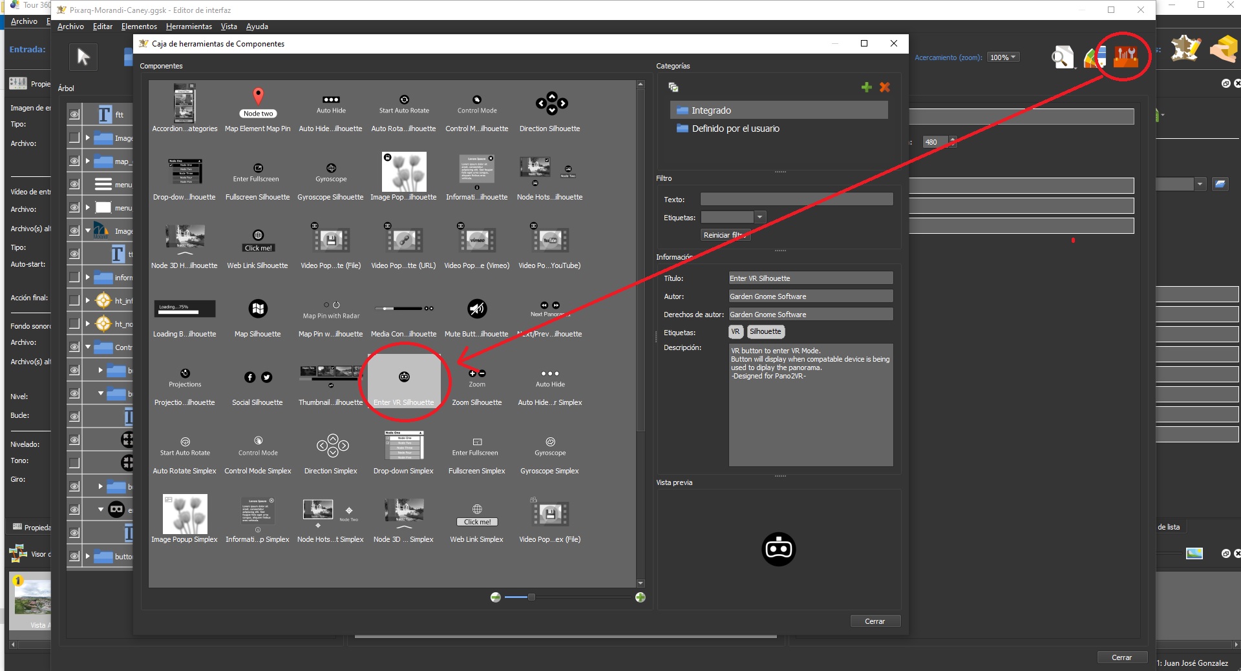
Task: Click the magnifier search icon in toolbar
Action: [1062, 57]
